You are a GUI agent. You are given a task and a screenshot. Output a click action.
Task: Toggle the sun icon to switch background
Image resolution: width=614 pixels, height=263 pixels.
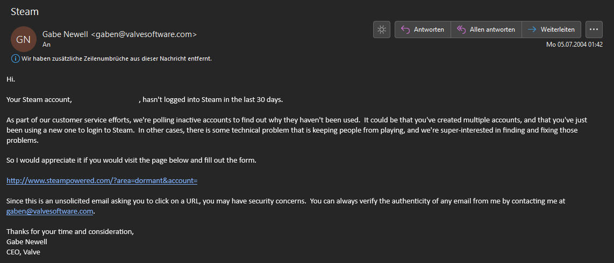coord(382,30)
